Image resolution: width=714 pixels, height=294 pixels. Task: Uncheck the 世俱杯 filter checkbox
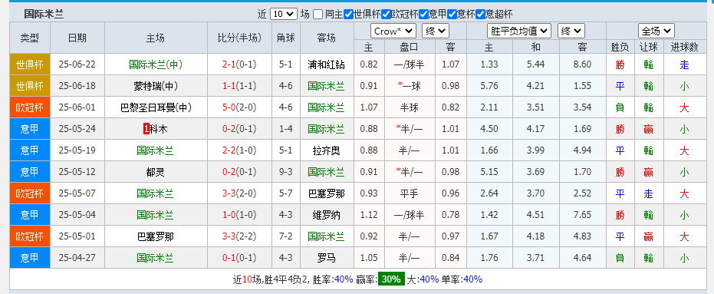pos(348,14)
